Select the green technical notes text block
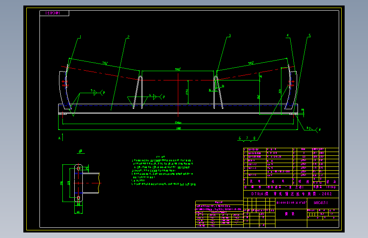Image resolution: width=368 pixels, height=238 pixels. (163, 171)
